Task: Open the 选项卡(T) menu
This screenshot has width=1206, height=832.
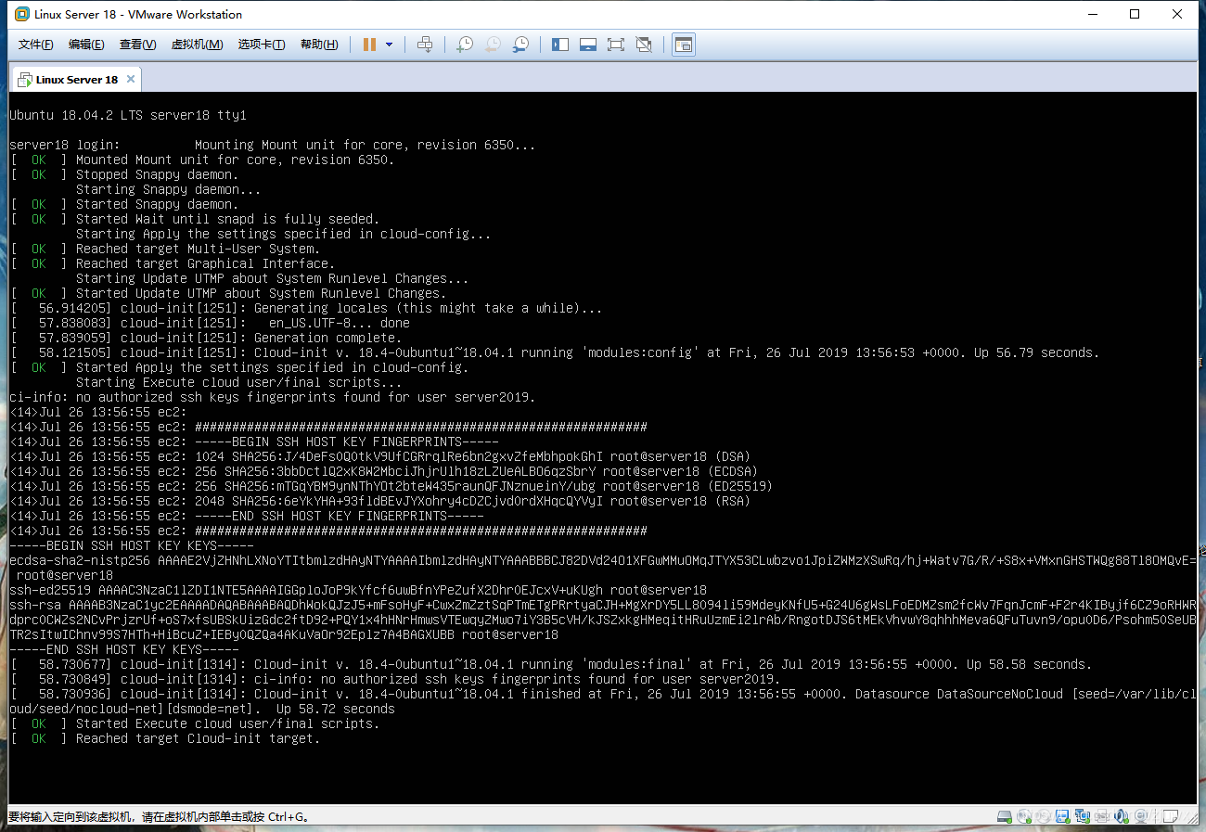Action: coord(262,45)
